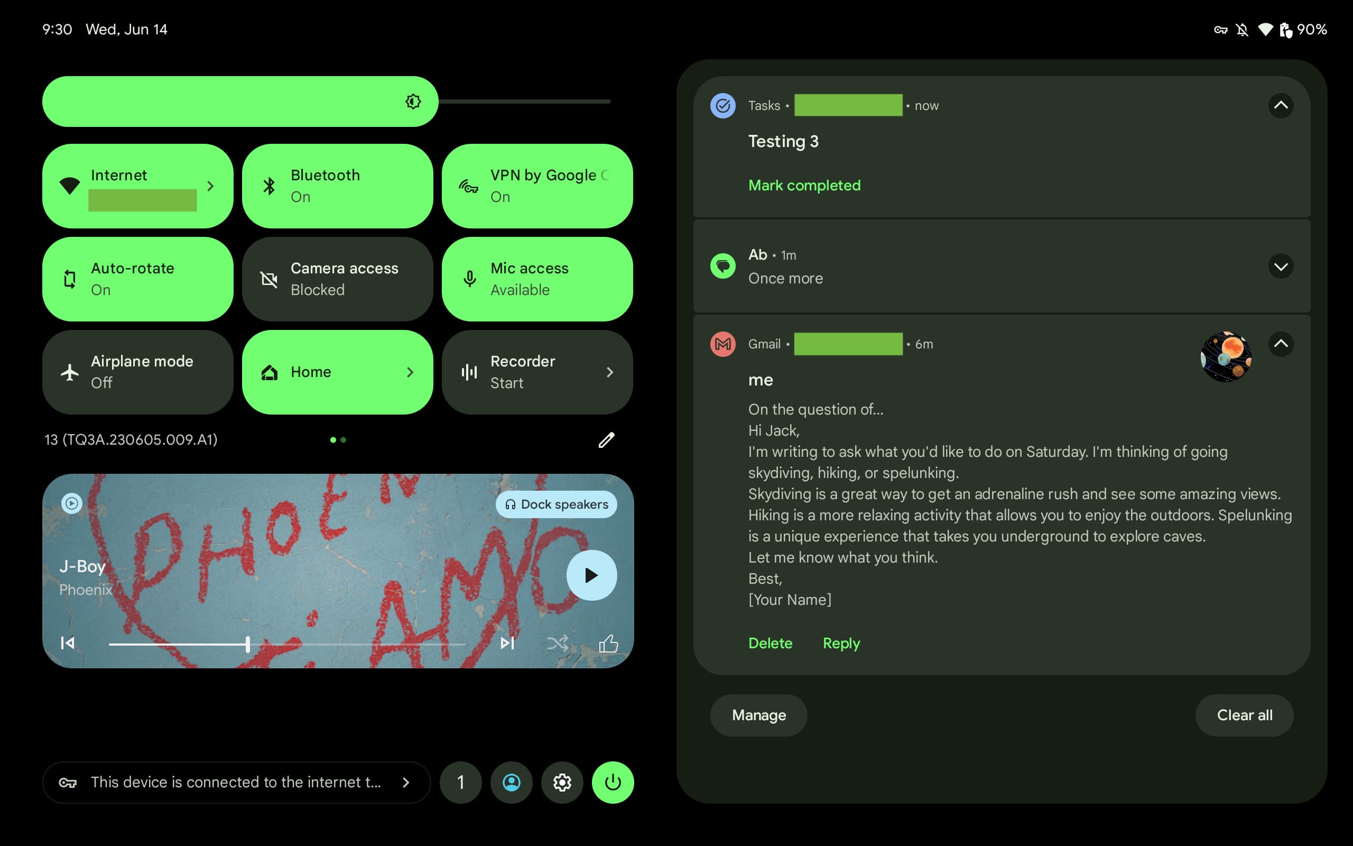Collapse the Tasks notification

click(1279, 105)
